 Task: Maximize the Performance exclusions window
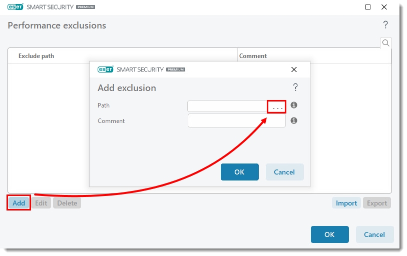click(368, 7)
